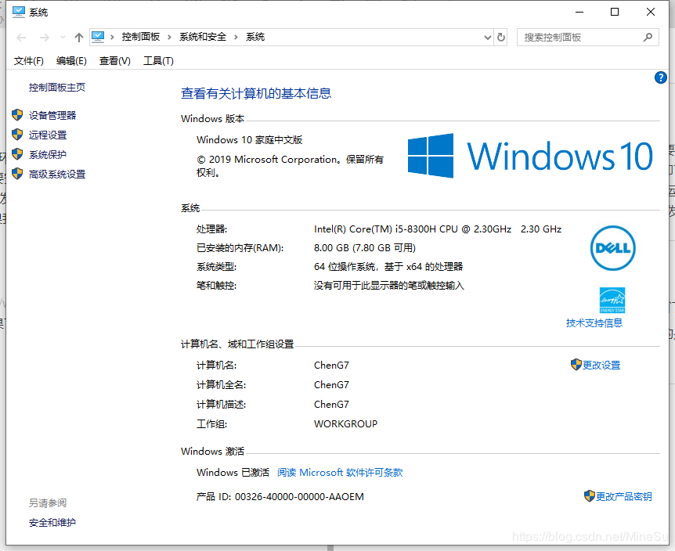Click 更改设置 link

tap(601, 366)
